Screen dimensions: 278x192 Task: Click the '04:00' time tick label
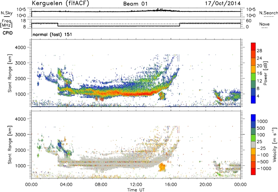coord(66,185)
